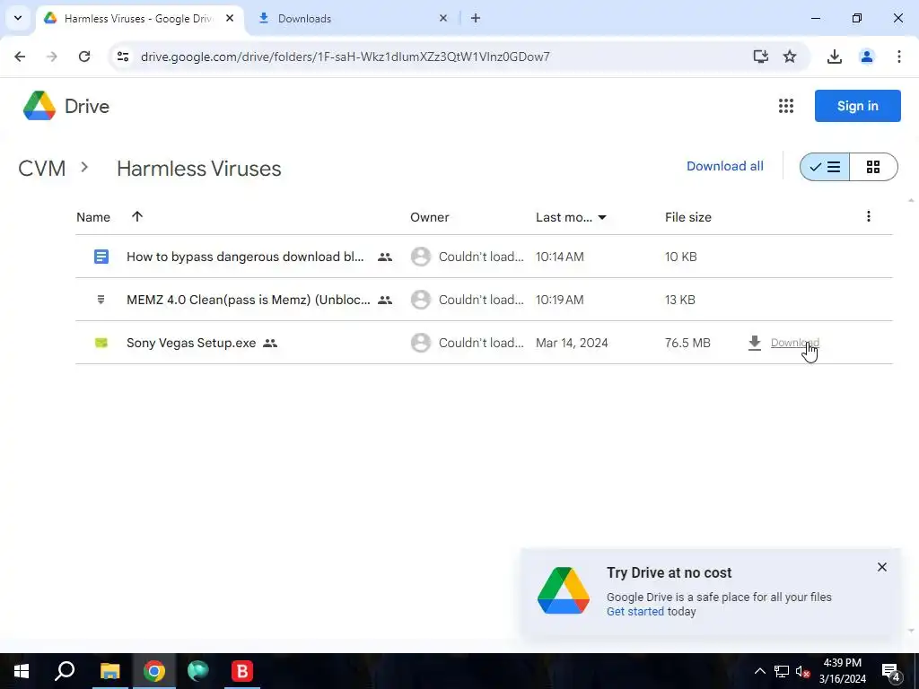Click the MEMZ 4.0 file type icon
Screen dimensions: 919x689
click(101, 300)
